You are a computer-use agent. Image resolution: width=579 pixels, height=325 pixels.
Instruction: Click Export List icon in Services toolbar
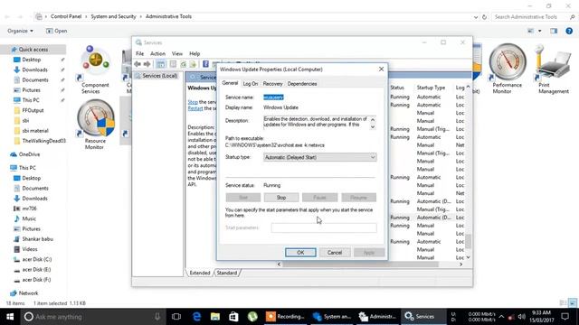point(193,64)
